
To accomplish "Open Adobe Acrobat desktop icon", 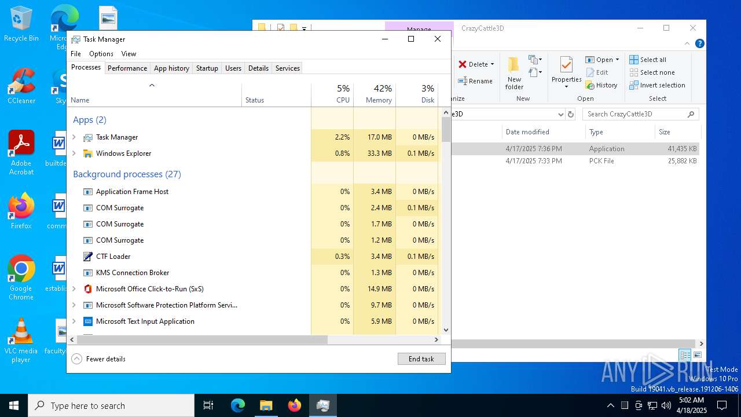I will click(21, 152).
